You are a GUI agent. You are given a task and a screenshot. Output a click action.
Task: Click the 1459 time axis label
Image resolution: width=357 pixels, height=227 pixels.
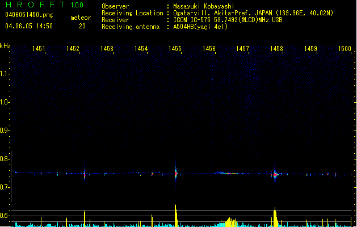tap(310, 49)
